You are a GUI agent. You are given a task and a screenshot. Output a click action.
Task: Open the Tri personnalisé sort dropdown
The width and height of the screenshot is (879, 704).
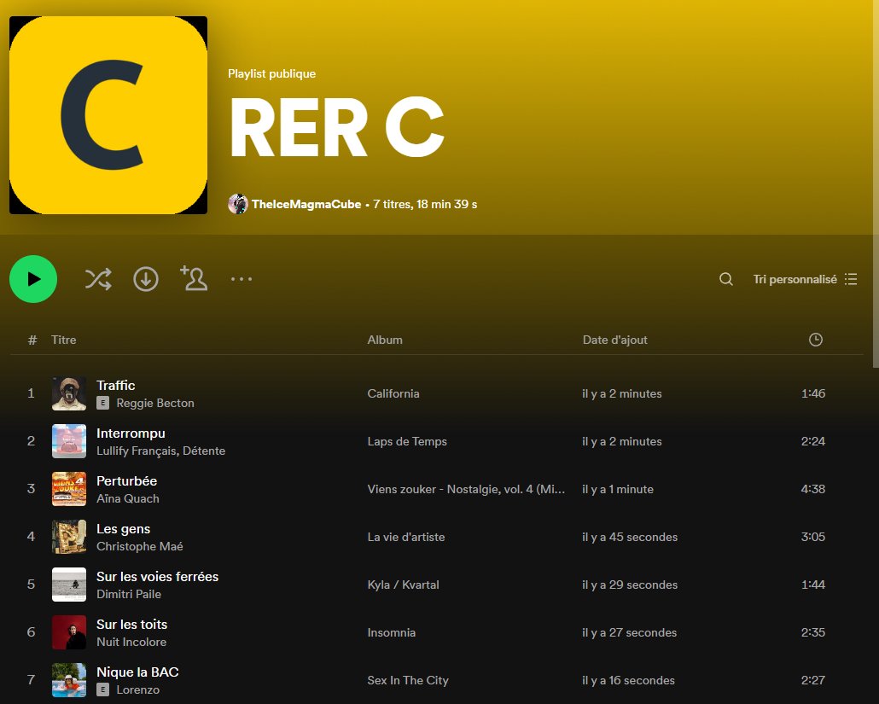click(x=805, y=279)
